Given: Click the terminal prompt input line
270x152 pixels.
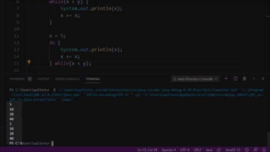Looking at the screenshot, I should click(32, 144).
